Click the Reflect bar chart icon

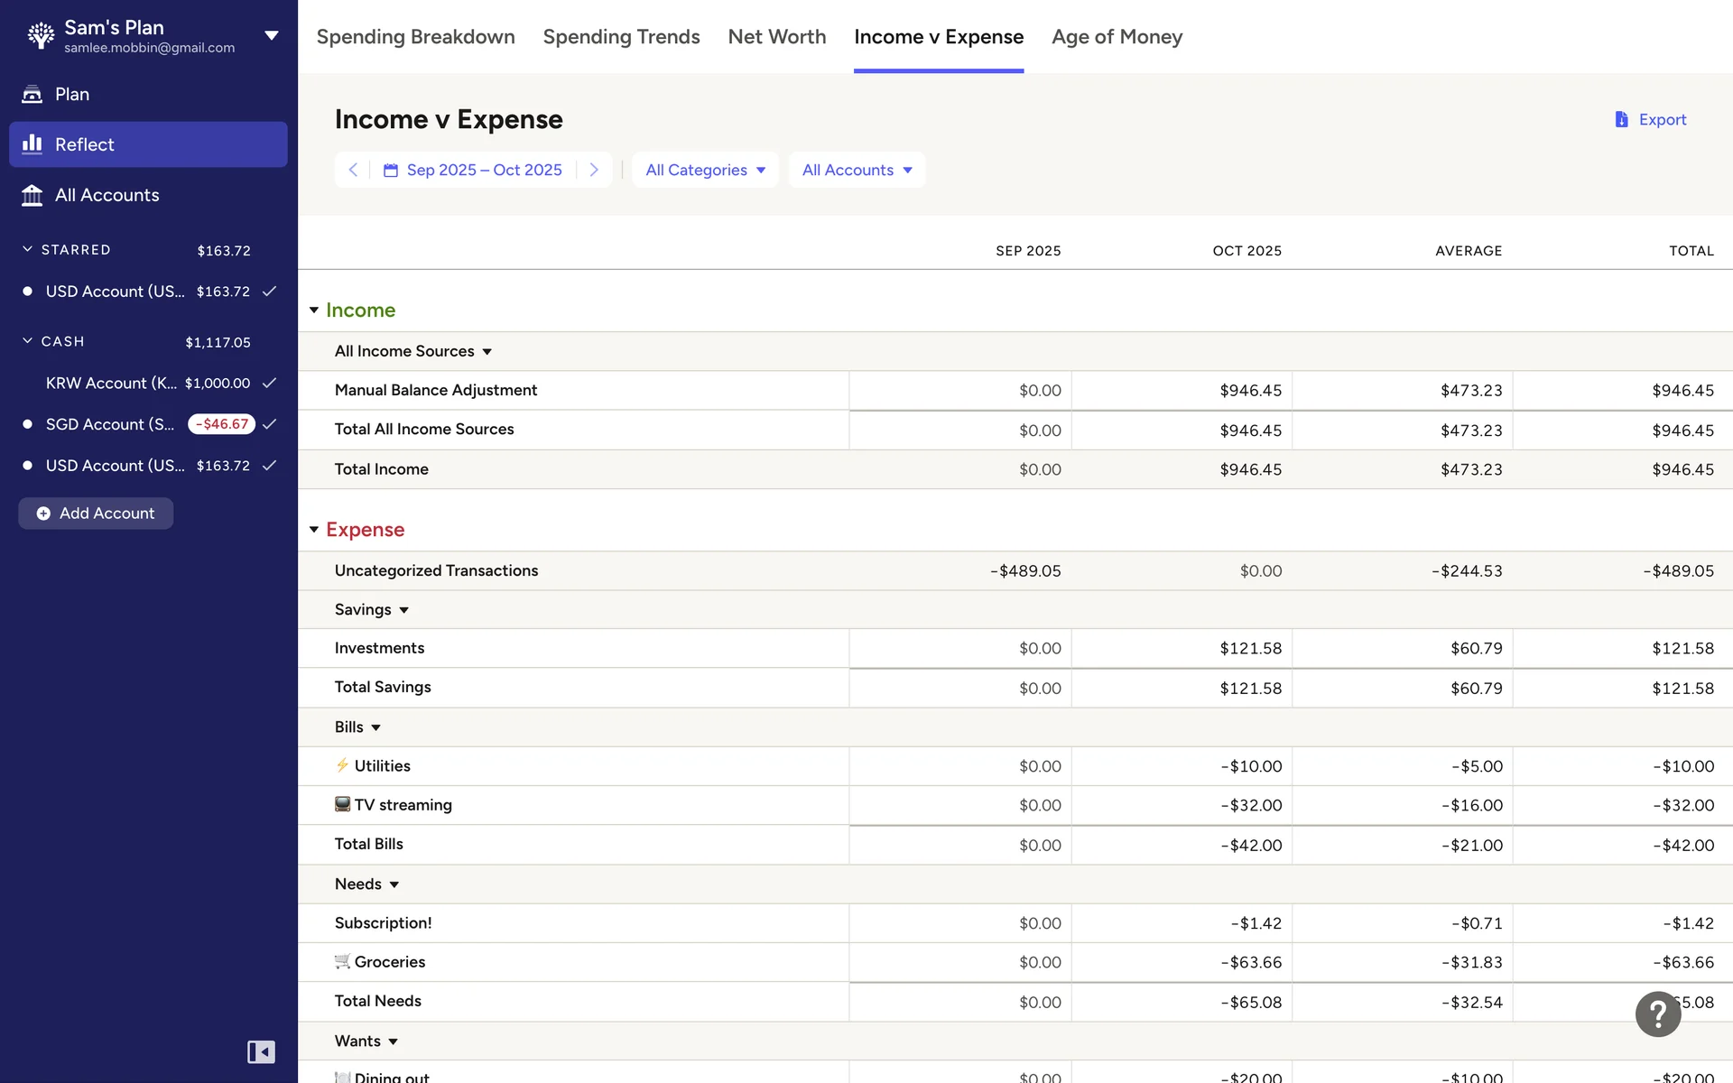pyautogui.click(x=32, y=144)
